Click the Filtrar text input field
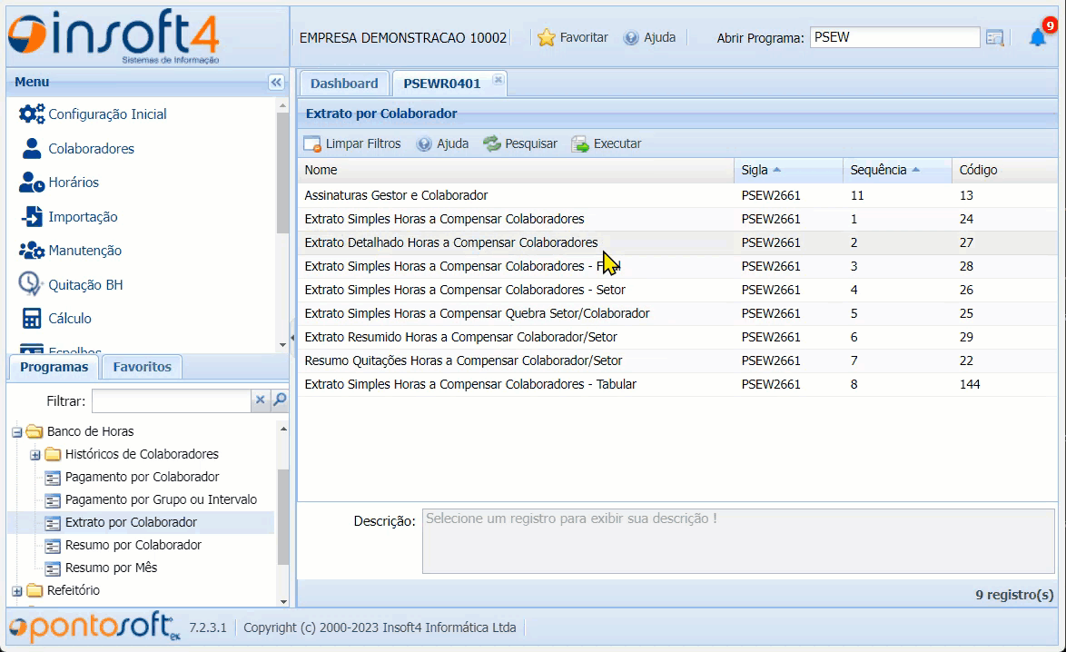The height and width of the screenshot is (652, 1066). coord(171,400)
